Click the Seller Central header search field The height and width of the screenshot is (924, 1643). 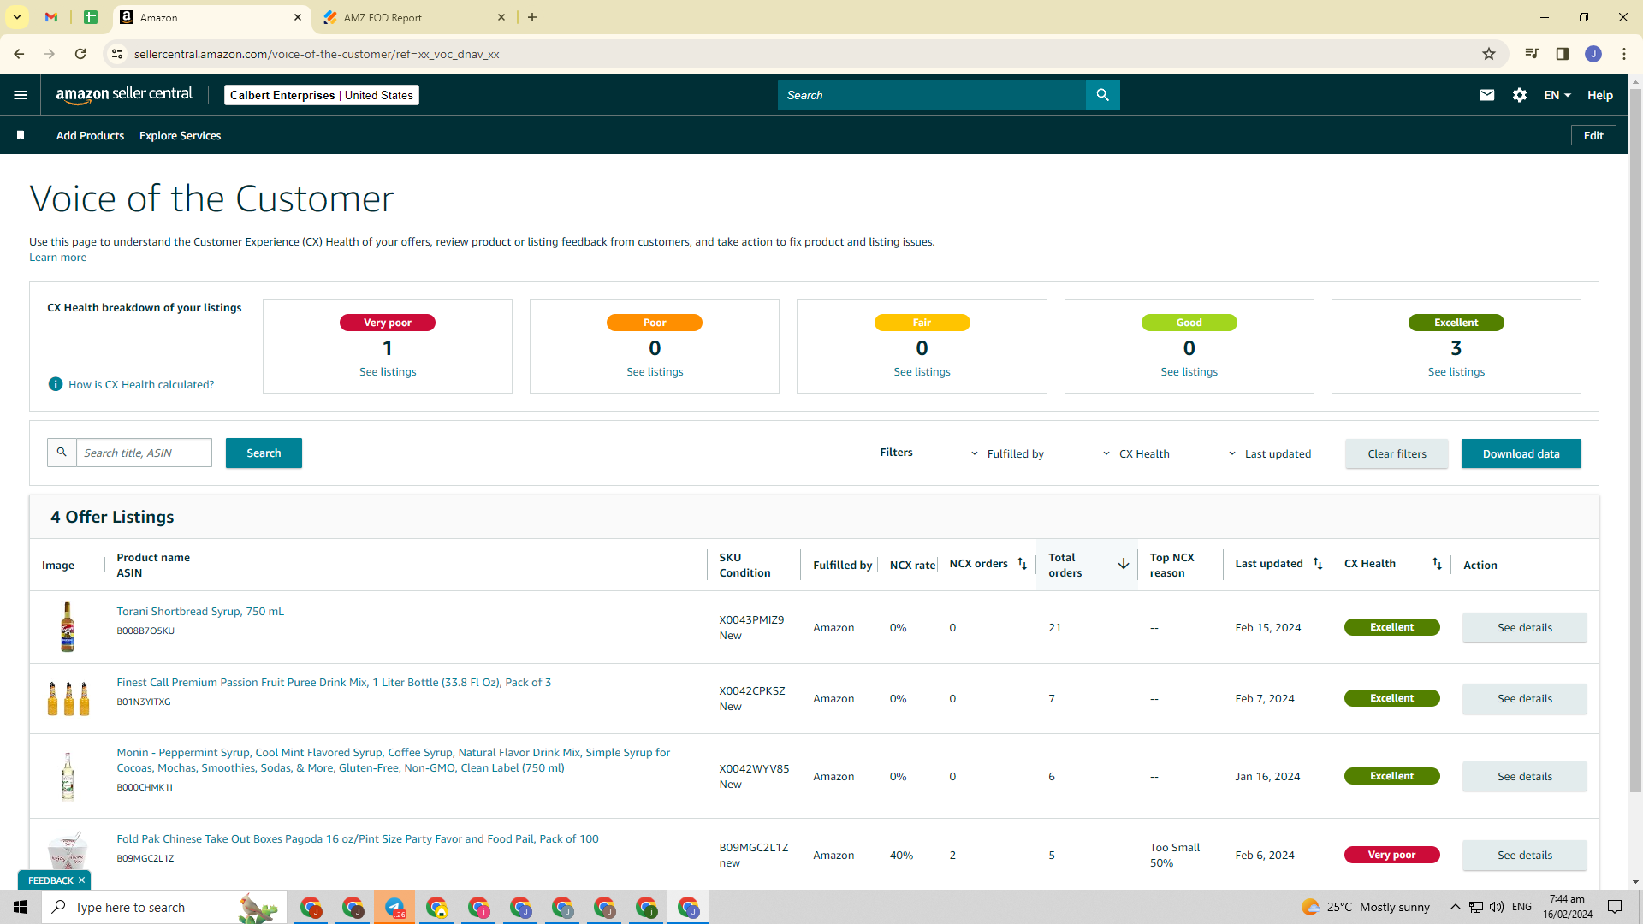(931, 95)
